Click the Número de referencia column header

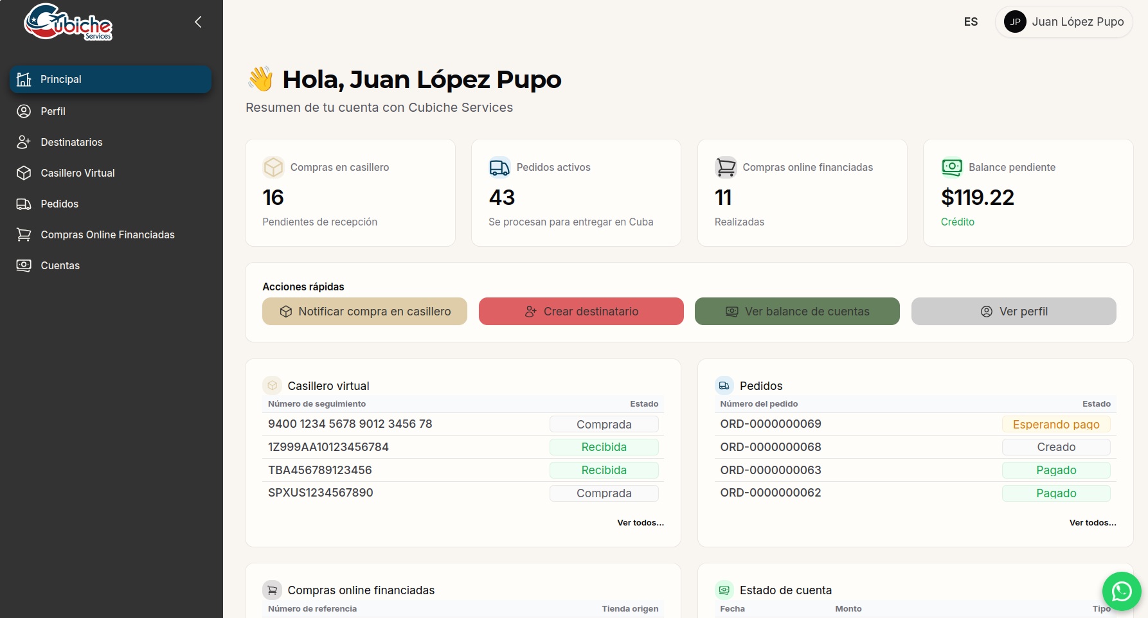point(312,608)
